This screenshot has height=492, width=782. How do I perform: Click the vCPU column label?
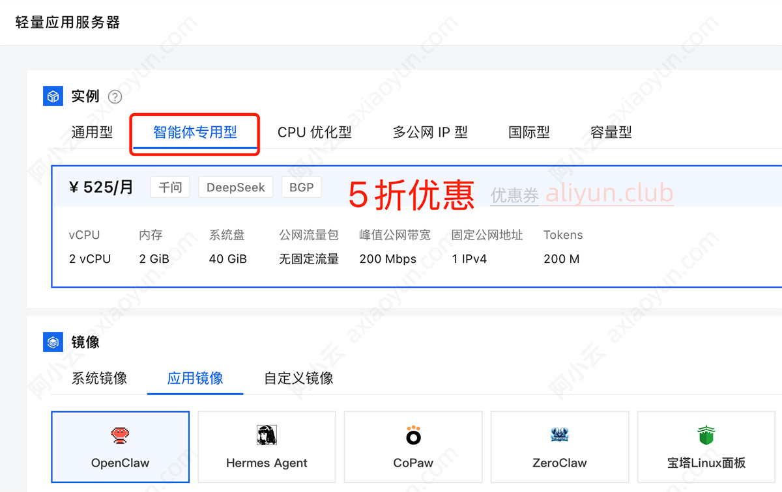84,235
